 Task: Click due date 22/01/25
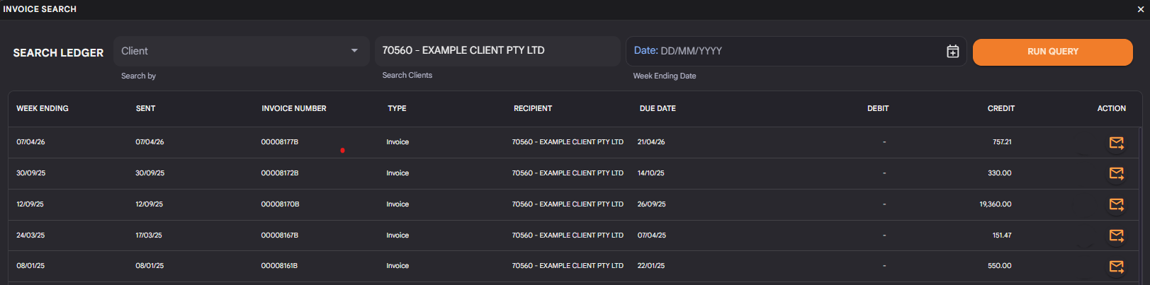coord(651,266)
